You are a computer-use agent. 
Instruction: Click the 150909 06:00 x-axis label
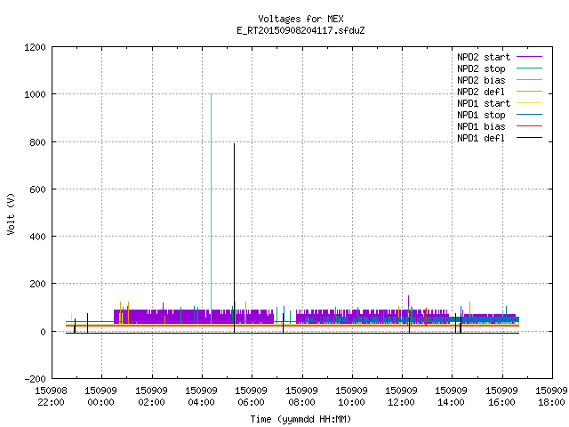click(252, 397)
